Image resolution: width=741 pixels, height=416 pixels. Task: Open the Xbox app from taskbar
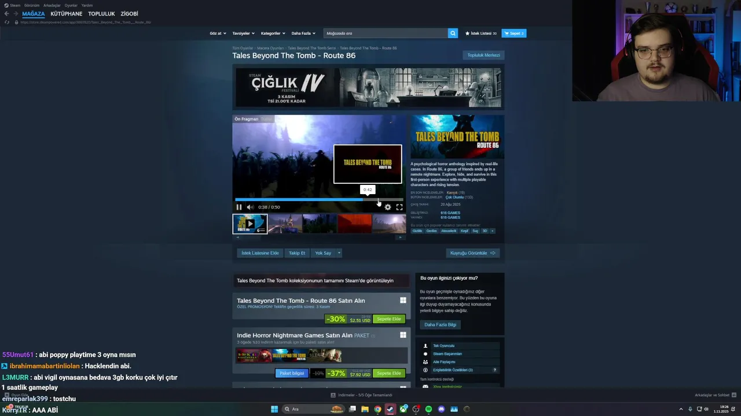403,409
